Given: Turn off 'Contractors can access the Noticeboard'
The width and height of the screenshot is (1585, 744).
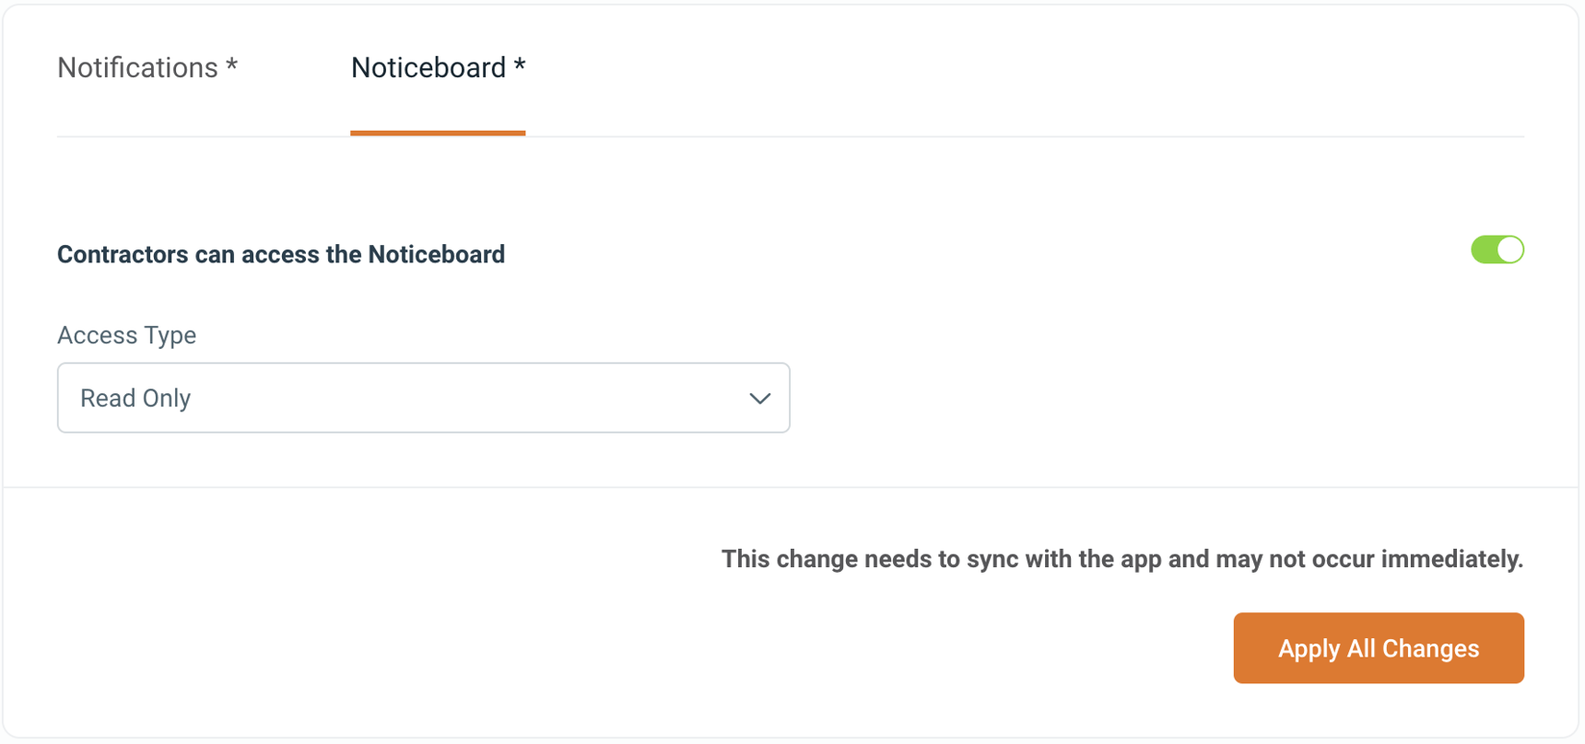Looking at the screenshot, I should tap(1497, 249).
